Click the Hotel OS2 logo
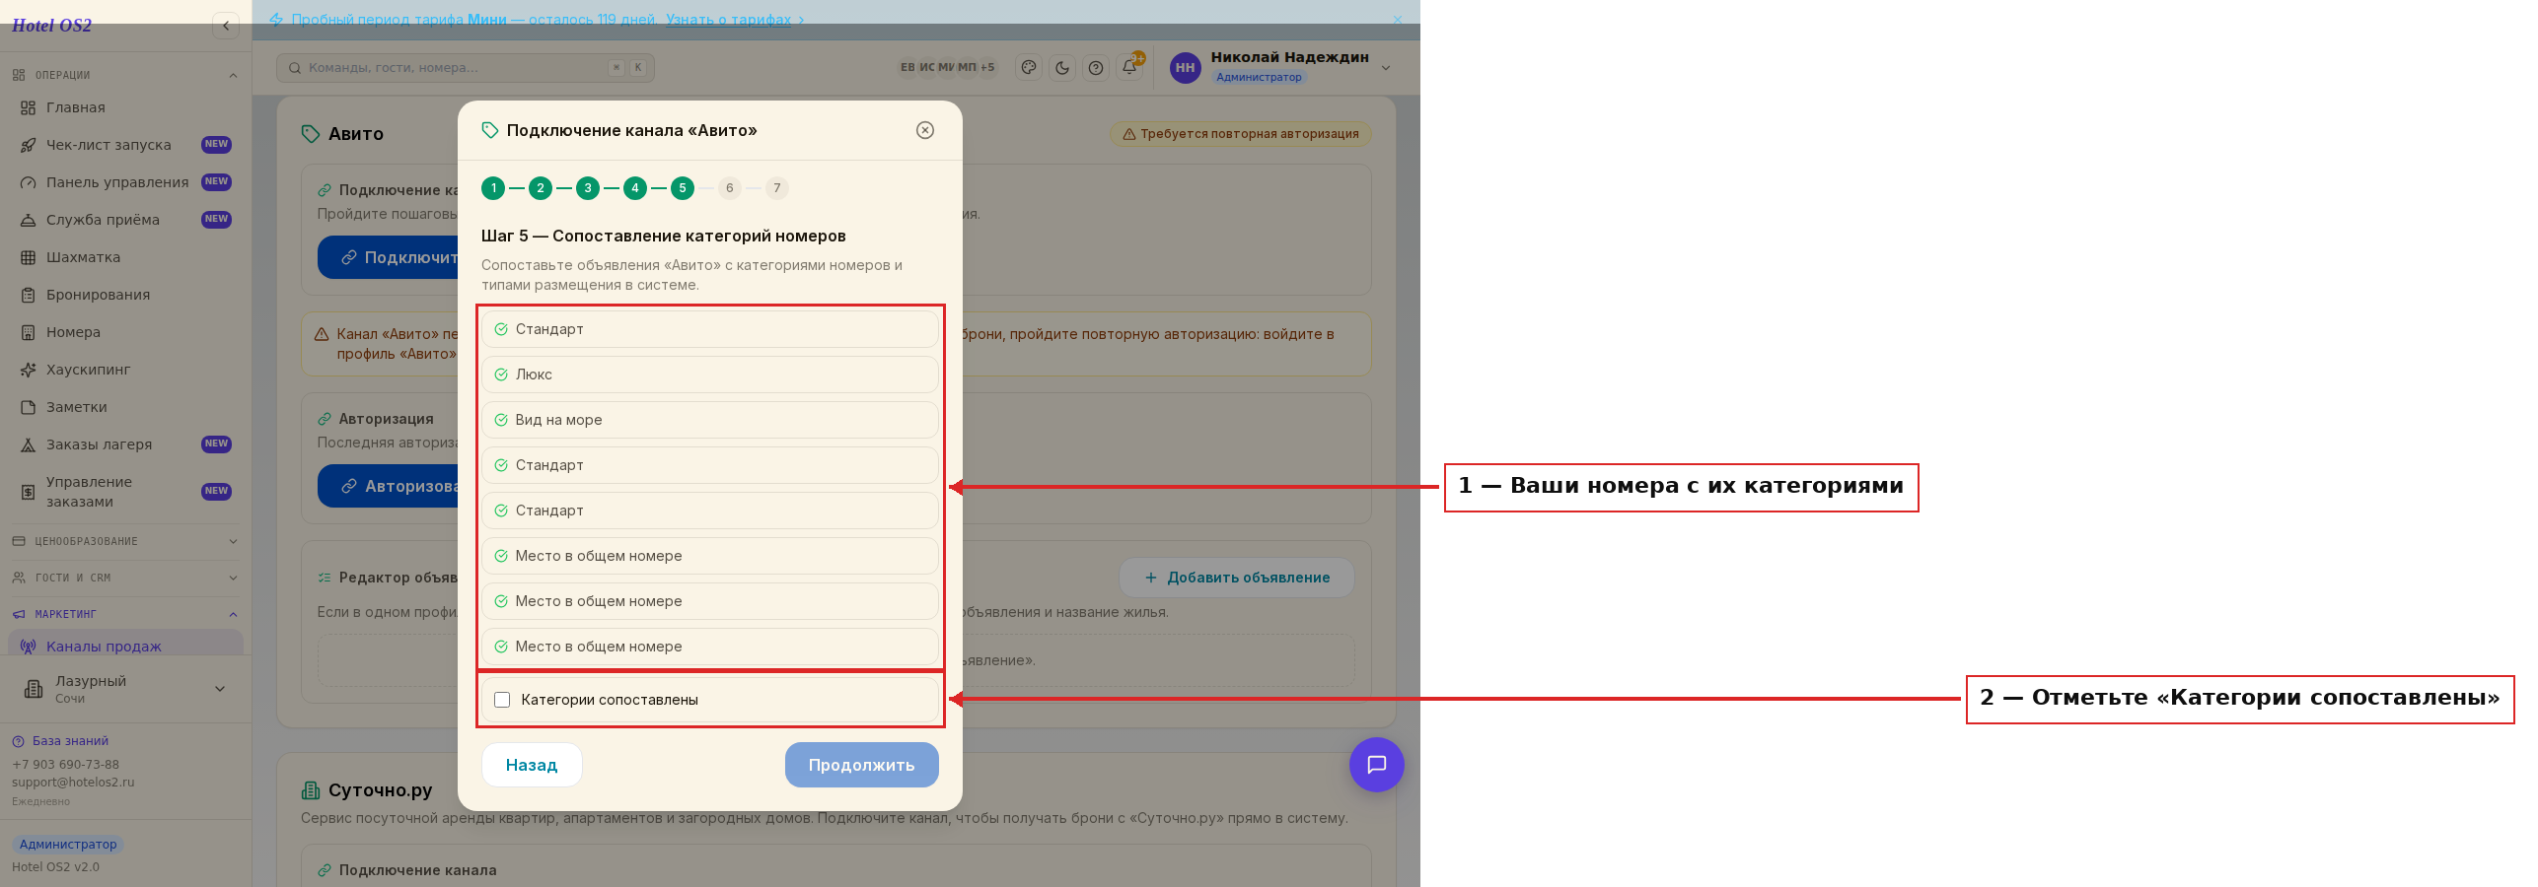This screenshot has width=2538, height=887. (x=51, y=26)
